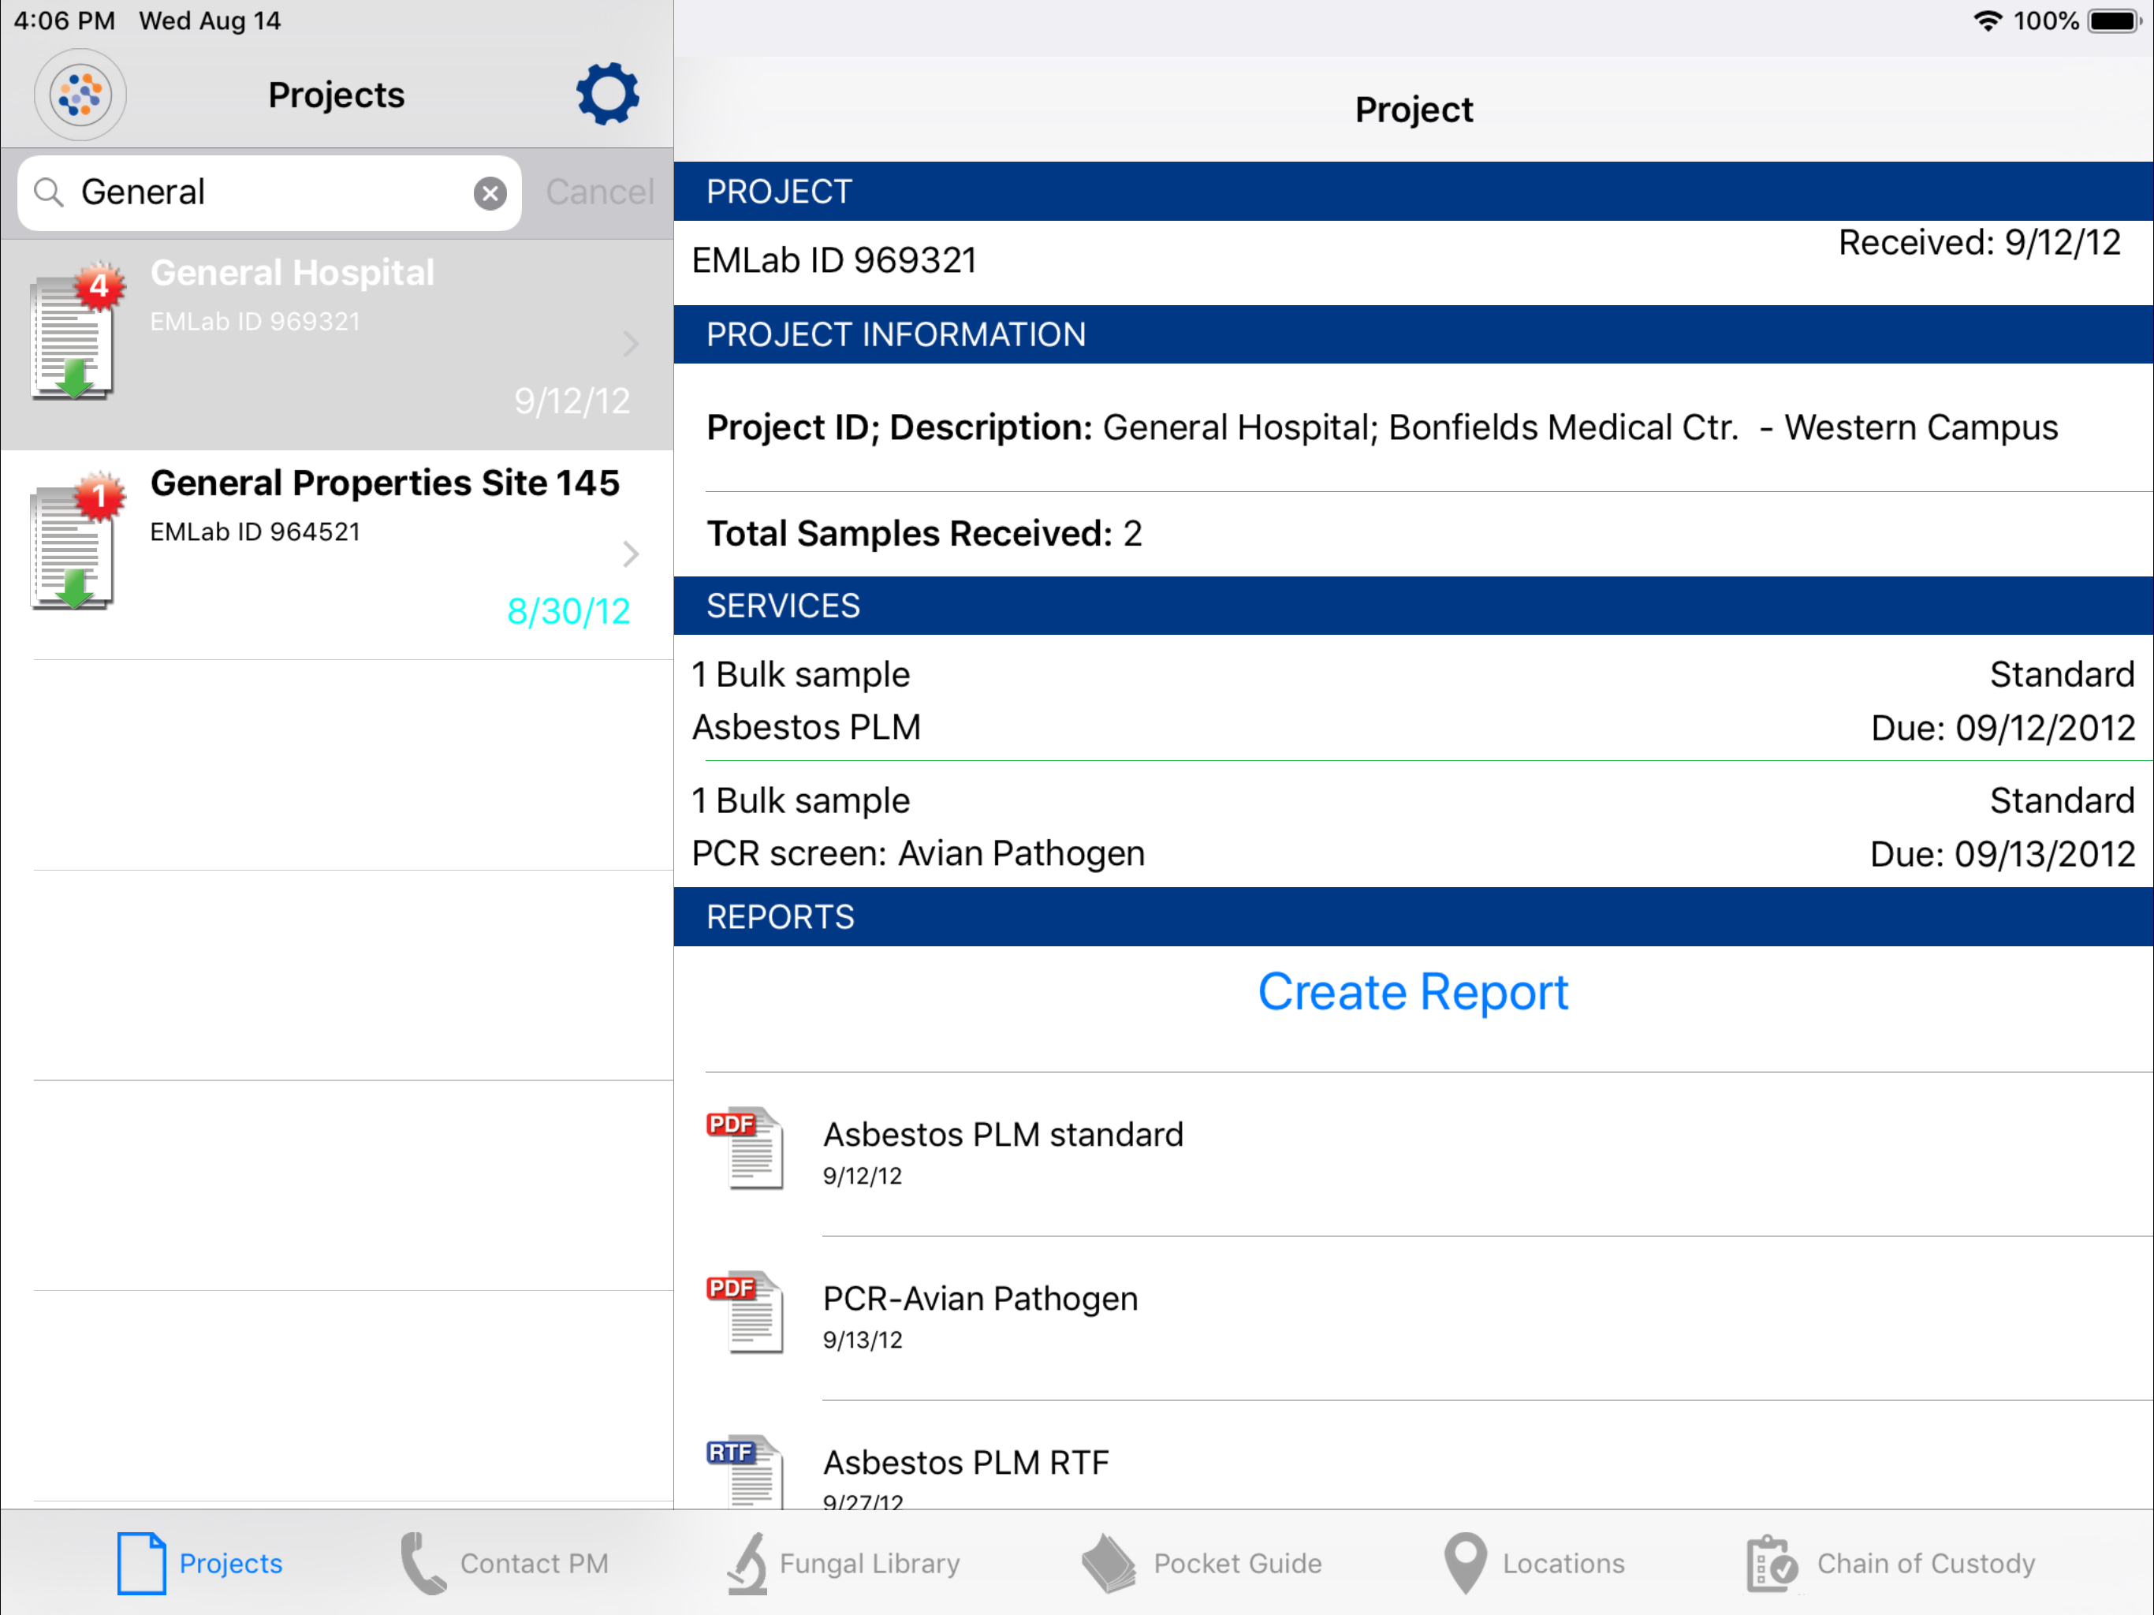Select the Projects tab

tap(199, 1562)
